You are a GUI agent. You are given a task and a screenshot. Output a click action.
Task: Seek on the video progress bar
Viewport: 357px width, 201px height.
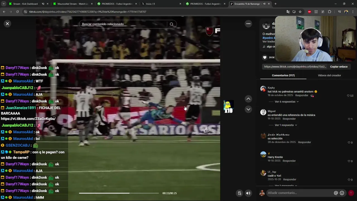coord(119,193)
